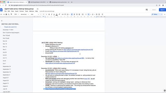Insert an image from the toolbar
The width and height of the screenshot is (166, 93).
[67, 14]
